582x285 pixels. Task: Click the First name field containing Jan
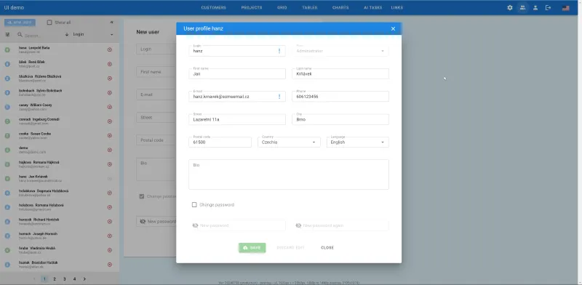[x=237, y=74]
